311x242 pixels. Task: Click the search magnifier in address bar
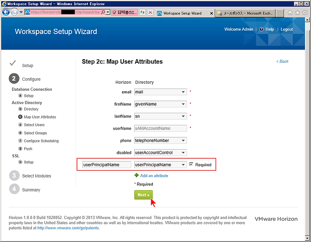click(x=103, y=12)
